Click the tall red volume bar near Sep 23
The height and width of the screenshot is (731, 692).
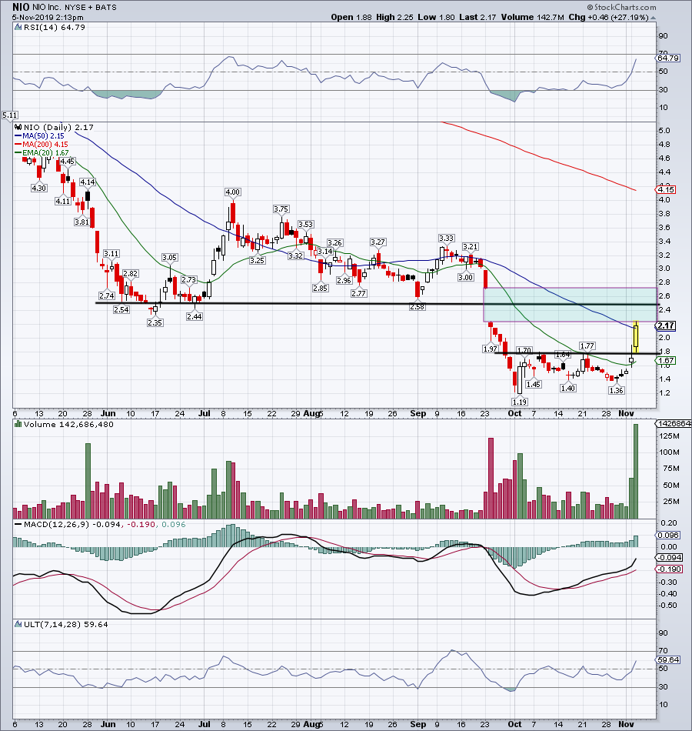pyautogui.click(x=491, y=478)
